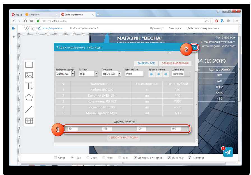Open the speed dial grid icon
Screen dimensions: 251x175
click(x=31, y=21)
